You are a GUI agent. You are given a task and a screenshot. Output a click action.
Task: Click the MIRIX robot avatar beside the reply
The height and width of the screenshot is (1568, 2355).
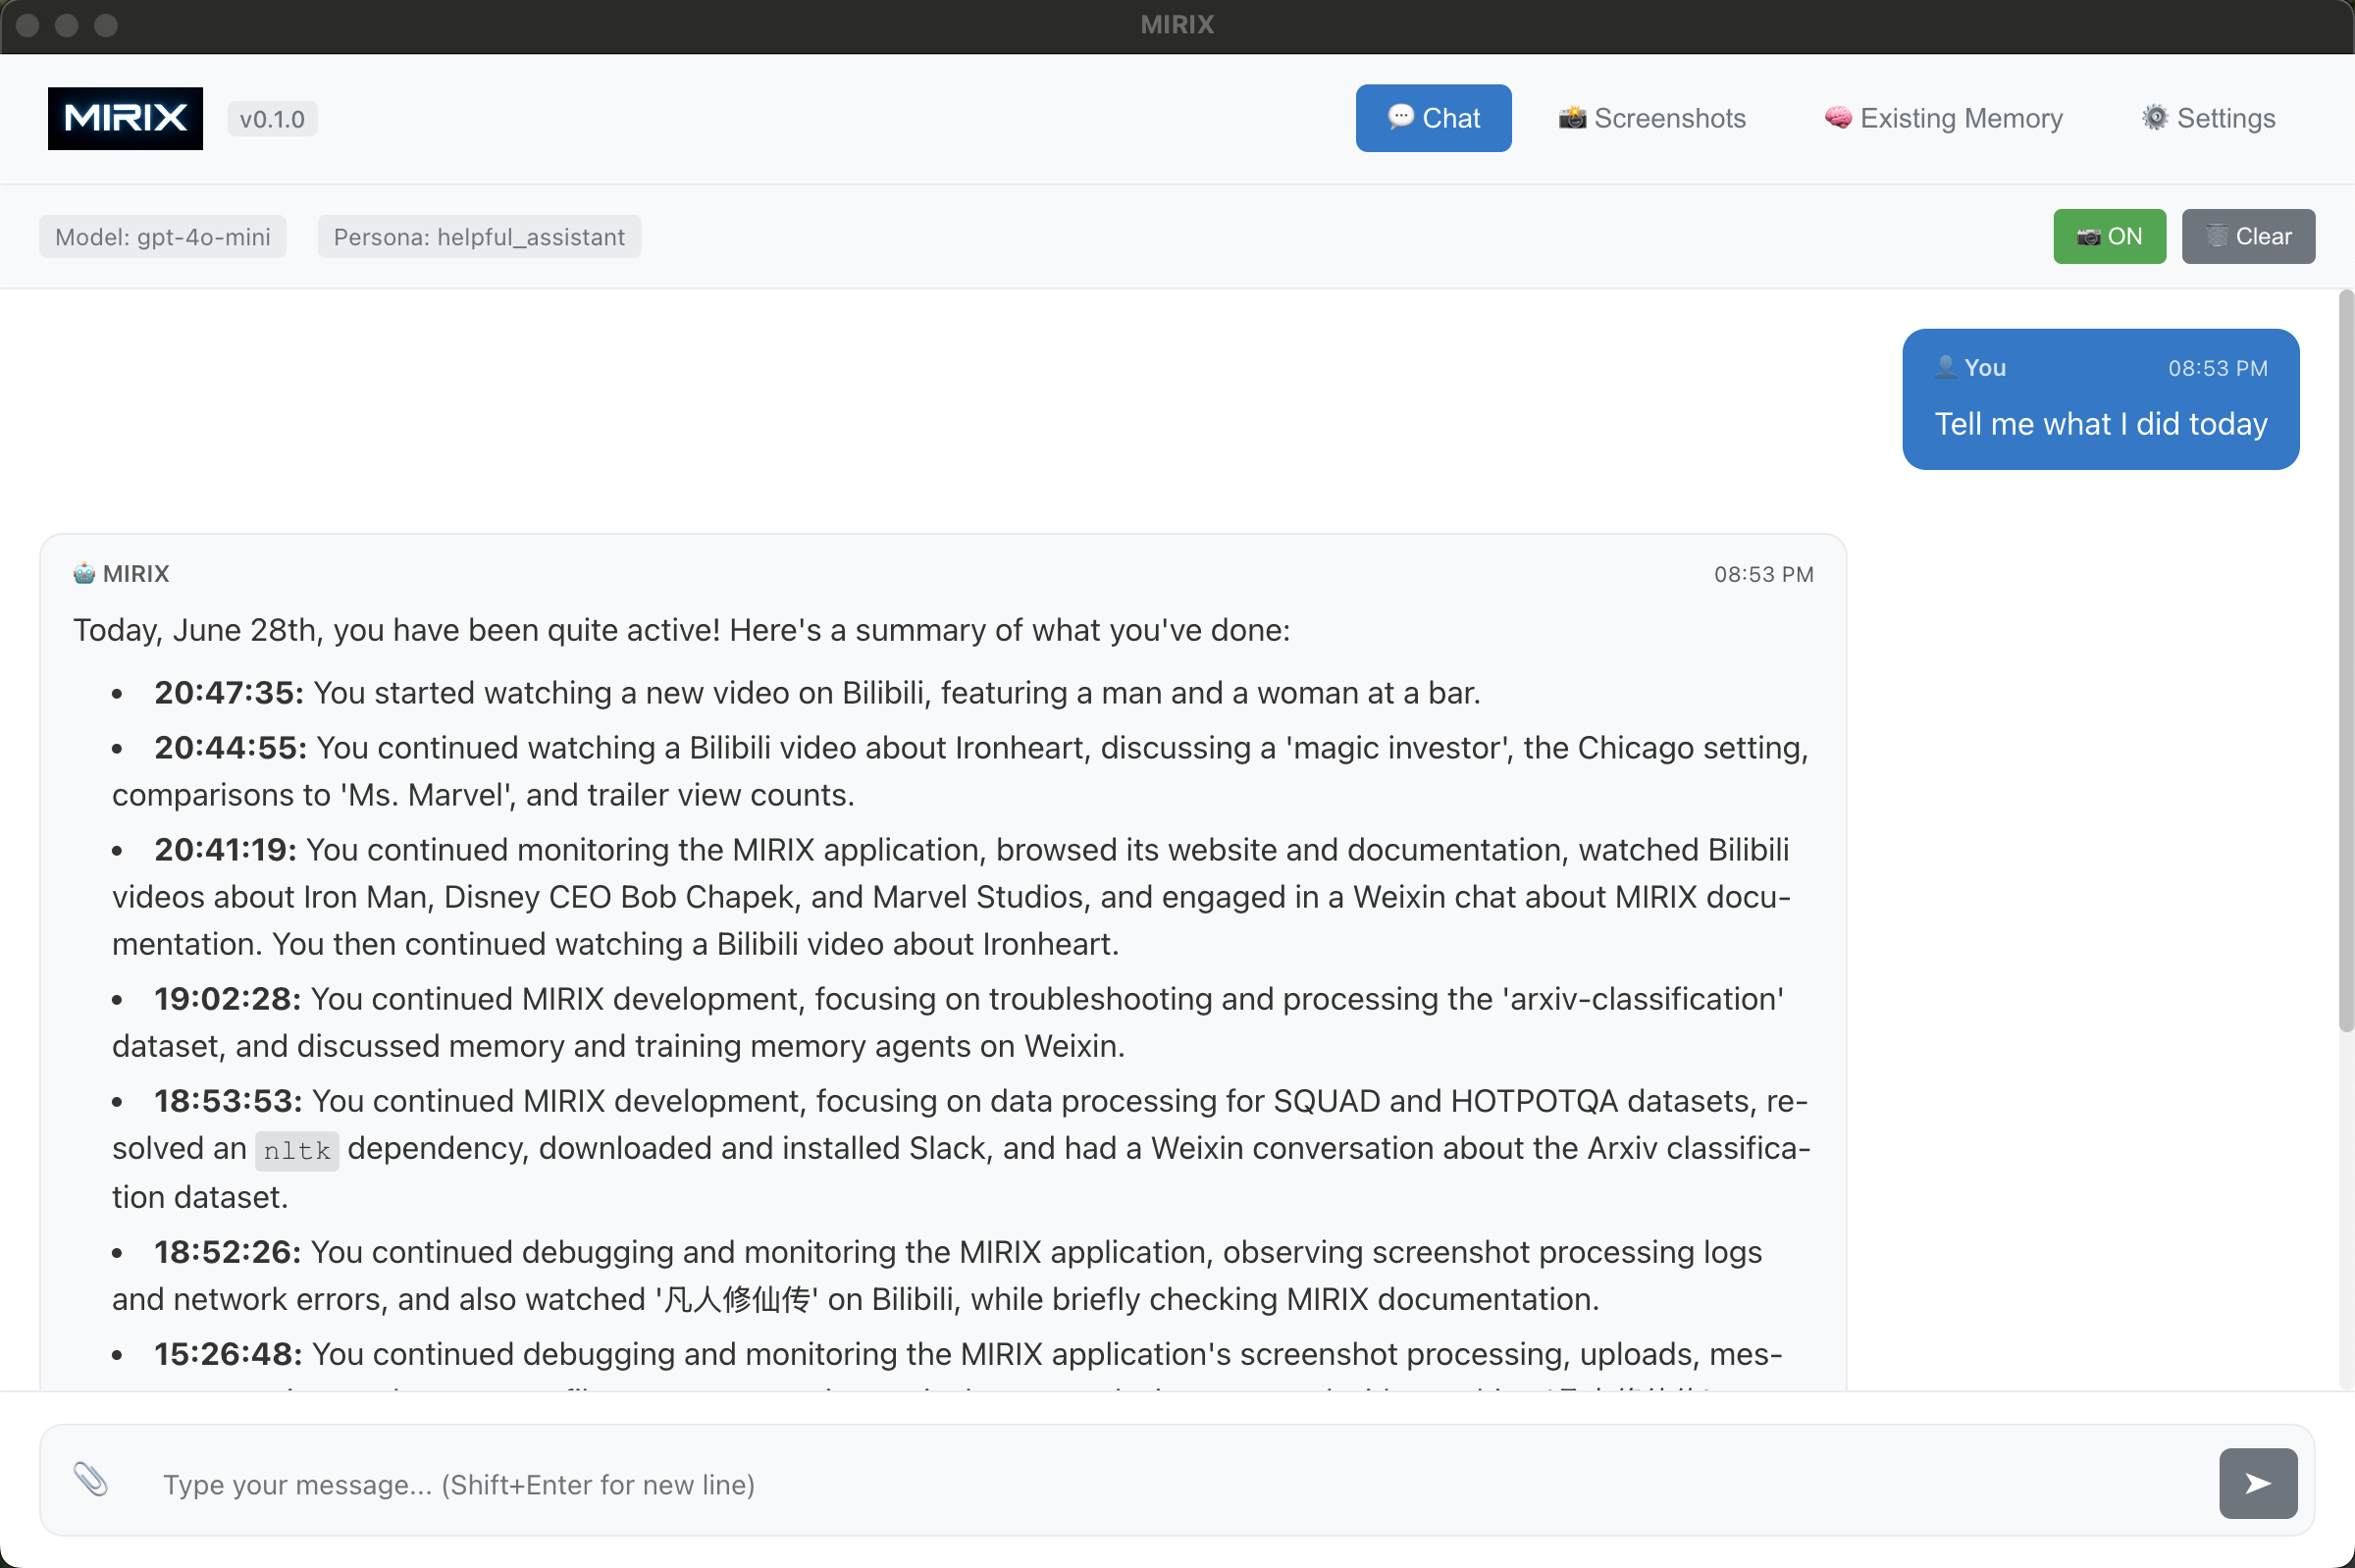83,573
